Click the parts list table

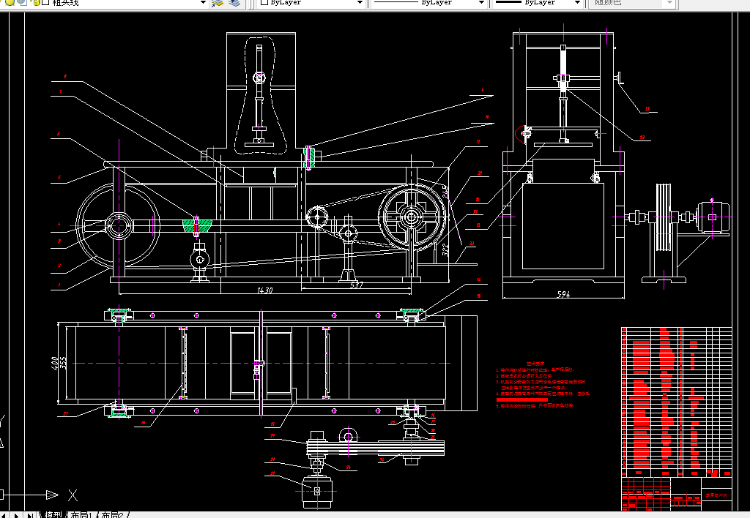[677, 402]
